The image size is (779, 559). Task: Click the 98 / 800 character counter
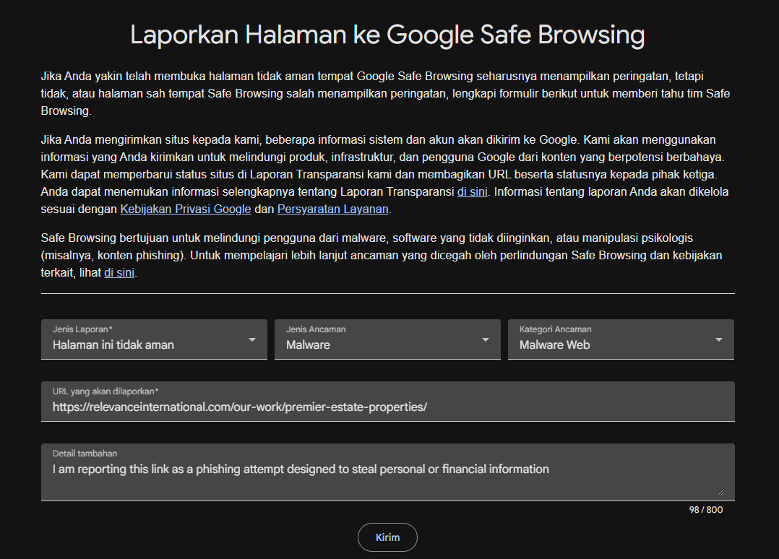pos(705,510)
